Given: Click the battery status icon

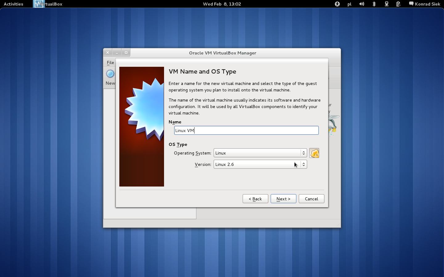Looking at the screenshot, I should (x=398, y=4).
